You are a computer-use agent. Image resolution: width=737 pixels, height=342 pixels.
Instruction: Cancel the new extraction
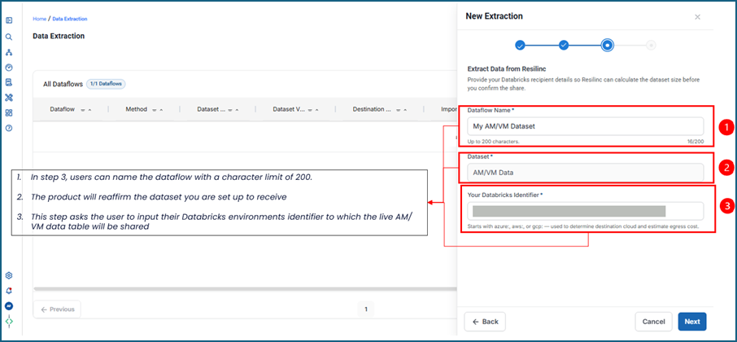[x=653, y=322]
